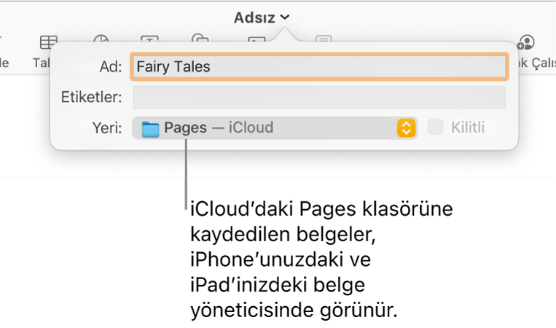Click the Table toolbar icon

49,42
